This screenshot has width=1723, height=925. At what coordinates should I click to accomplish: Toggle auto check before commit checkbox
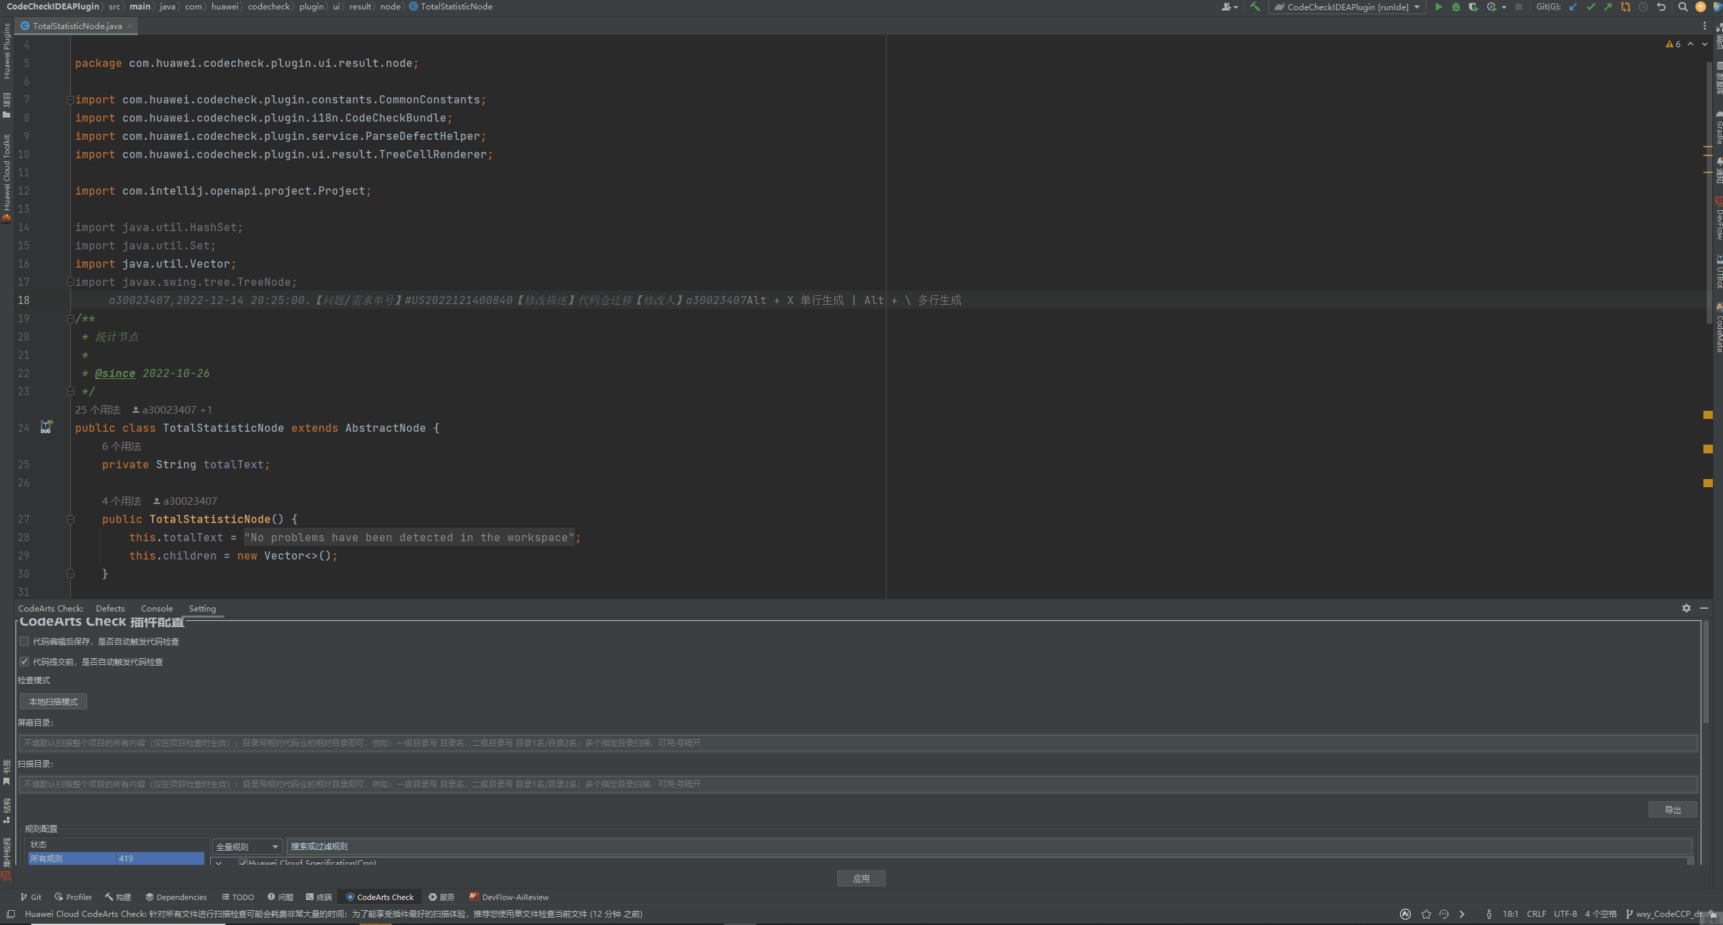click(x=24, y=661)
